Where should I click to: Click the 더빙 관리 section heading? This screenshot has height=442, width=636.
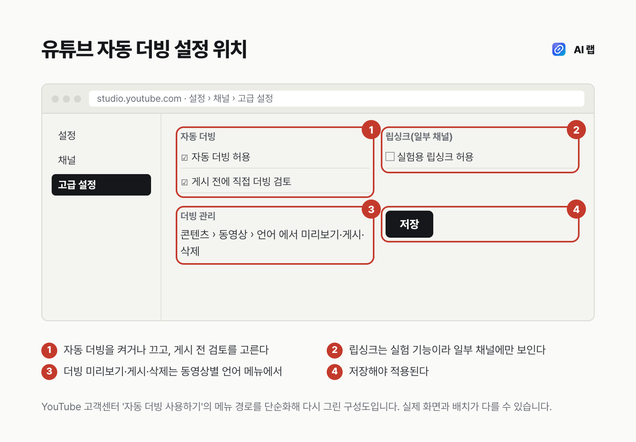click(198, 216)
